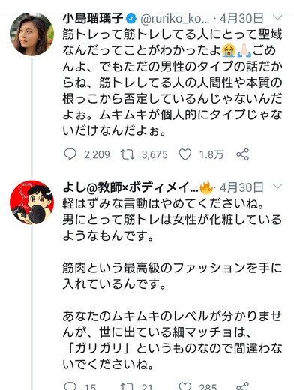
Task: Open the 小島瑠璃子 display name
Action: tap(93, 19)
